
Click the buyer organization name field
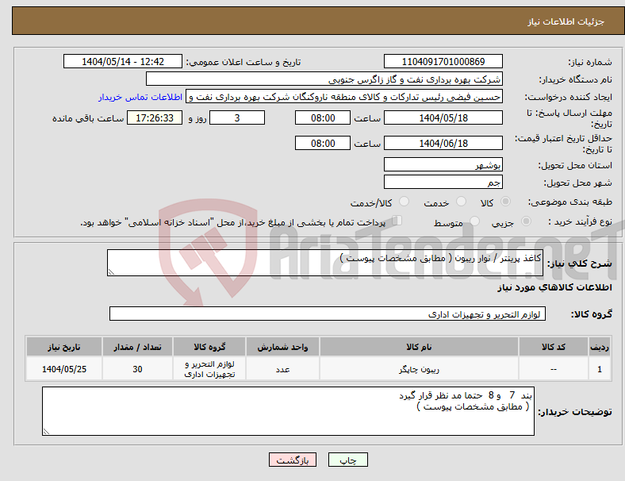click(324, 79)
